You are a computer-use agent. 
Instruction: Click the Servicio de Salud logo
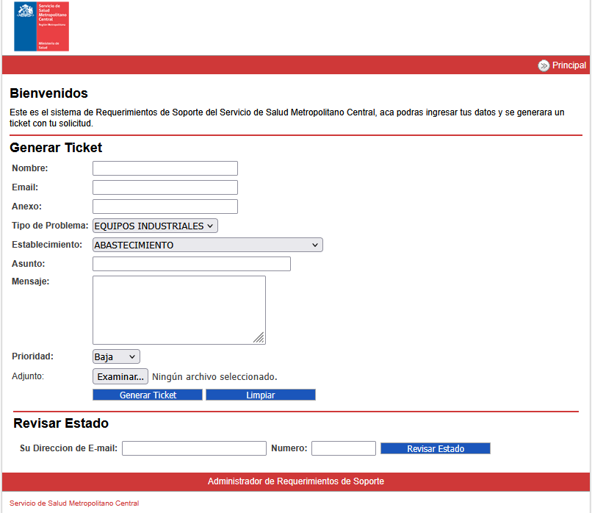[41, 26]
